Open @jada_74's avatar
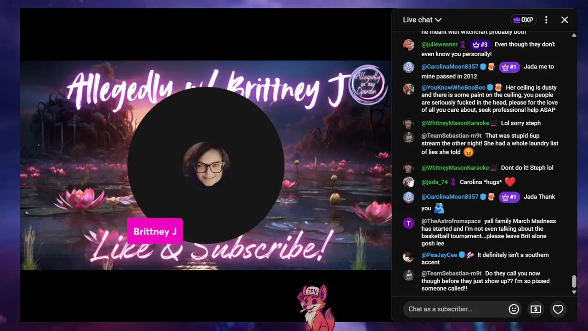The height and width of the screenshot is (331, 588). coord(408,182)
